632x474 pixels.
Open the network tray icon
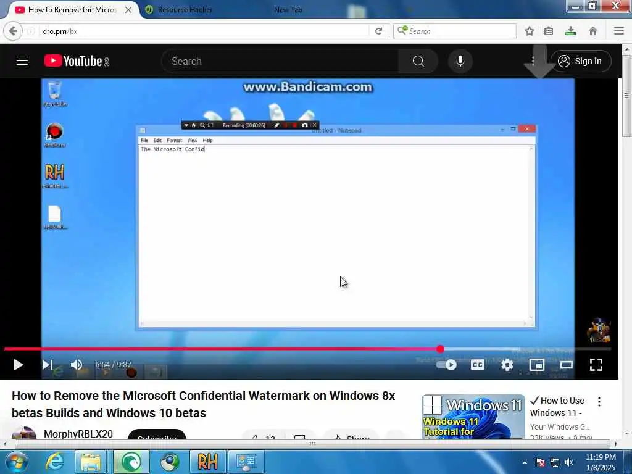(555, 462)
